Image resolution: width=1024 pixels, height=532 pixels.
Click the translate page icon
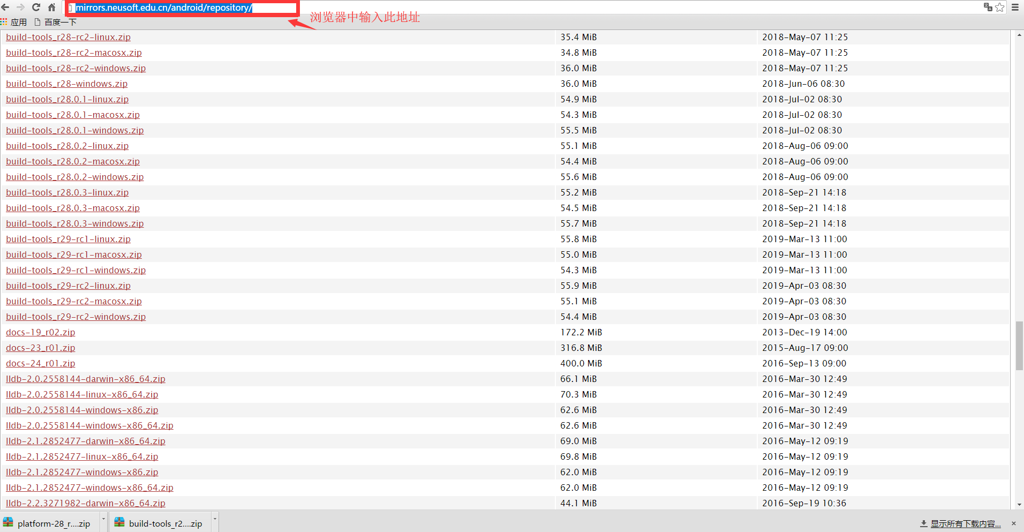(x=988, y=7)
